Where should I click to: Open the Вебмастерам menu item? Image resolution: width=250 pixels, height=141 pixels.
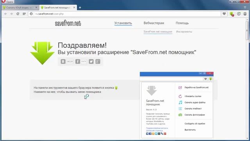click(x=154, y=23)
